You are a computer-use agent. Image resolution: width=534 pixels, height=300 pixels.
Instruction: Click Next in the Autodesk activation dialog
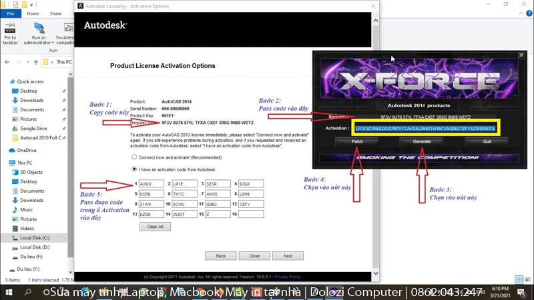click(x=288, y=256)
